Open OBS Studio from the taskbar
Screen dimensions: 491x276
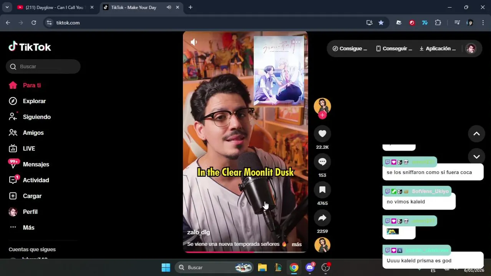click(x=326, y=267)
